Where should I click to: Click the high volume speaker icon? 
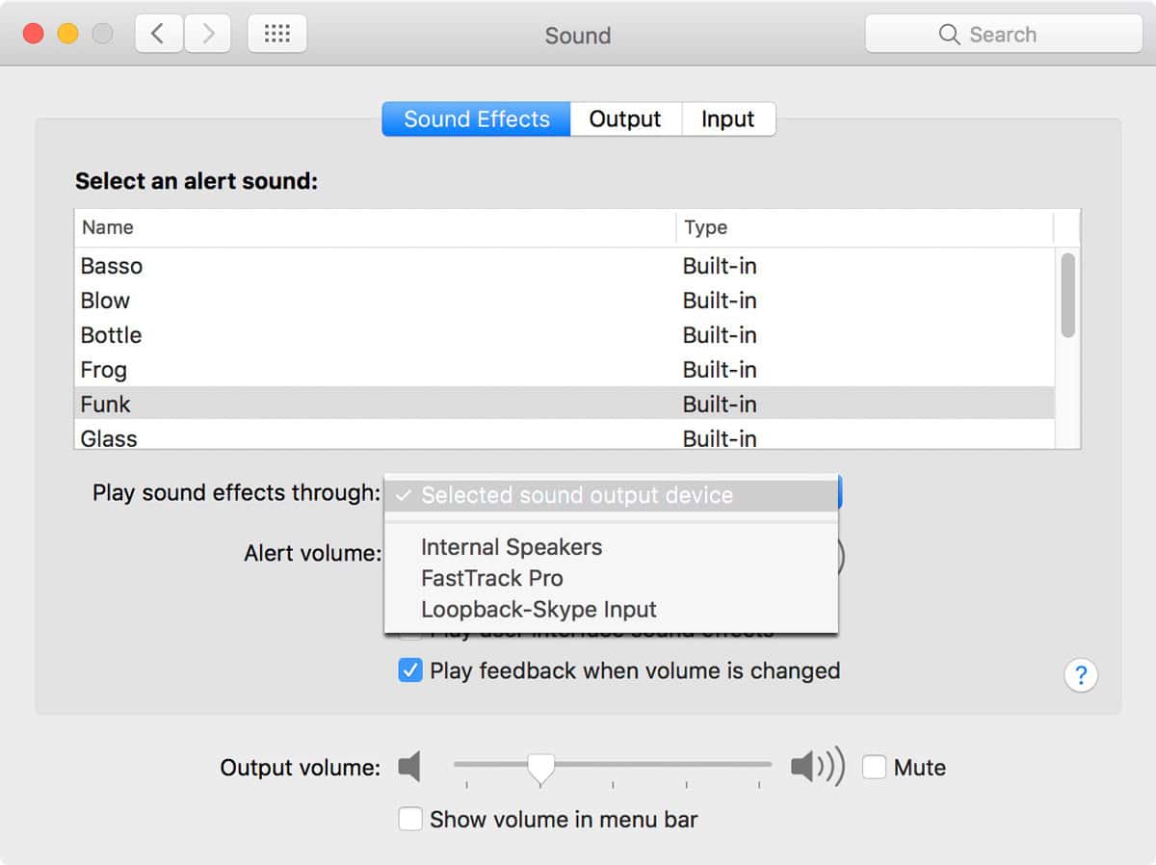[816, 766]
